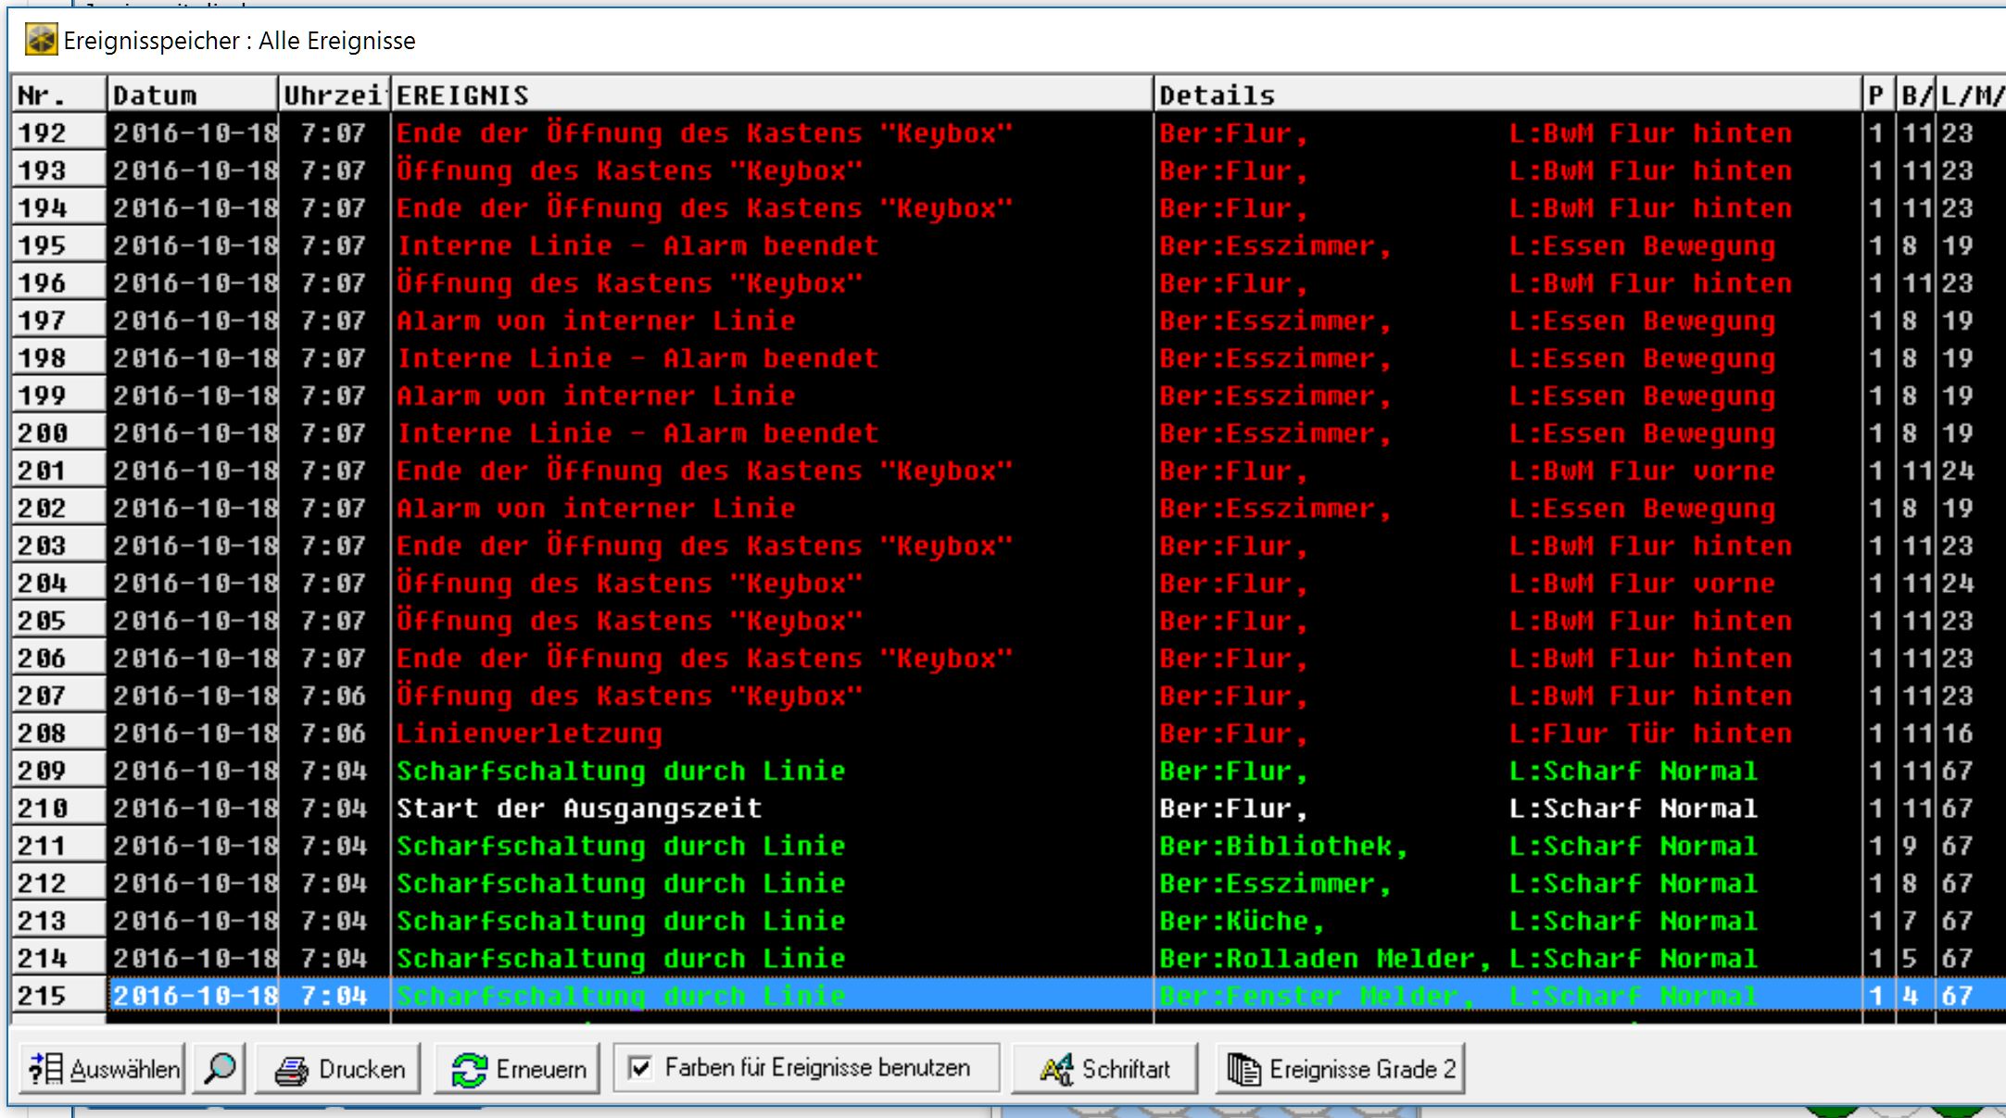Viewport: 2006px width, 1118px height.
Task: Toggle Farben für Ereignisse benutzen checkbox
Action: point(640,1068)
